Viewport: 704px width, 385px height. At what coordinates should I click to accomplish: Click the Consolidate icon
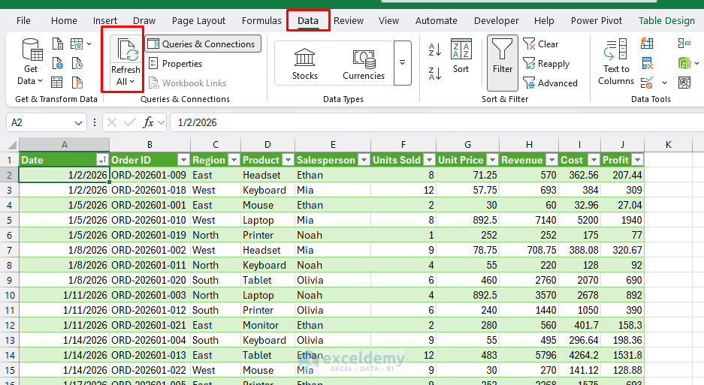[684, 44]
